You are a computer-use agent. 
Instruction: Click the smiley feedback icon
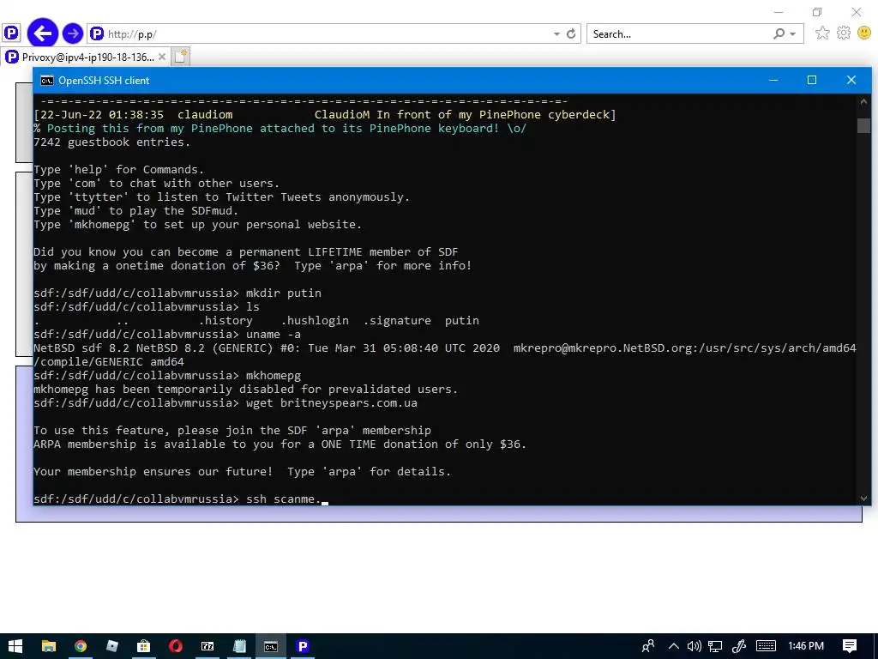tap(864, 33)
